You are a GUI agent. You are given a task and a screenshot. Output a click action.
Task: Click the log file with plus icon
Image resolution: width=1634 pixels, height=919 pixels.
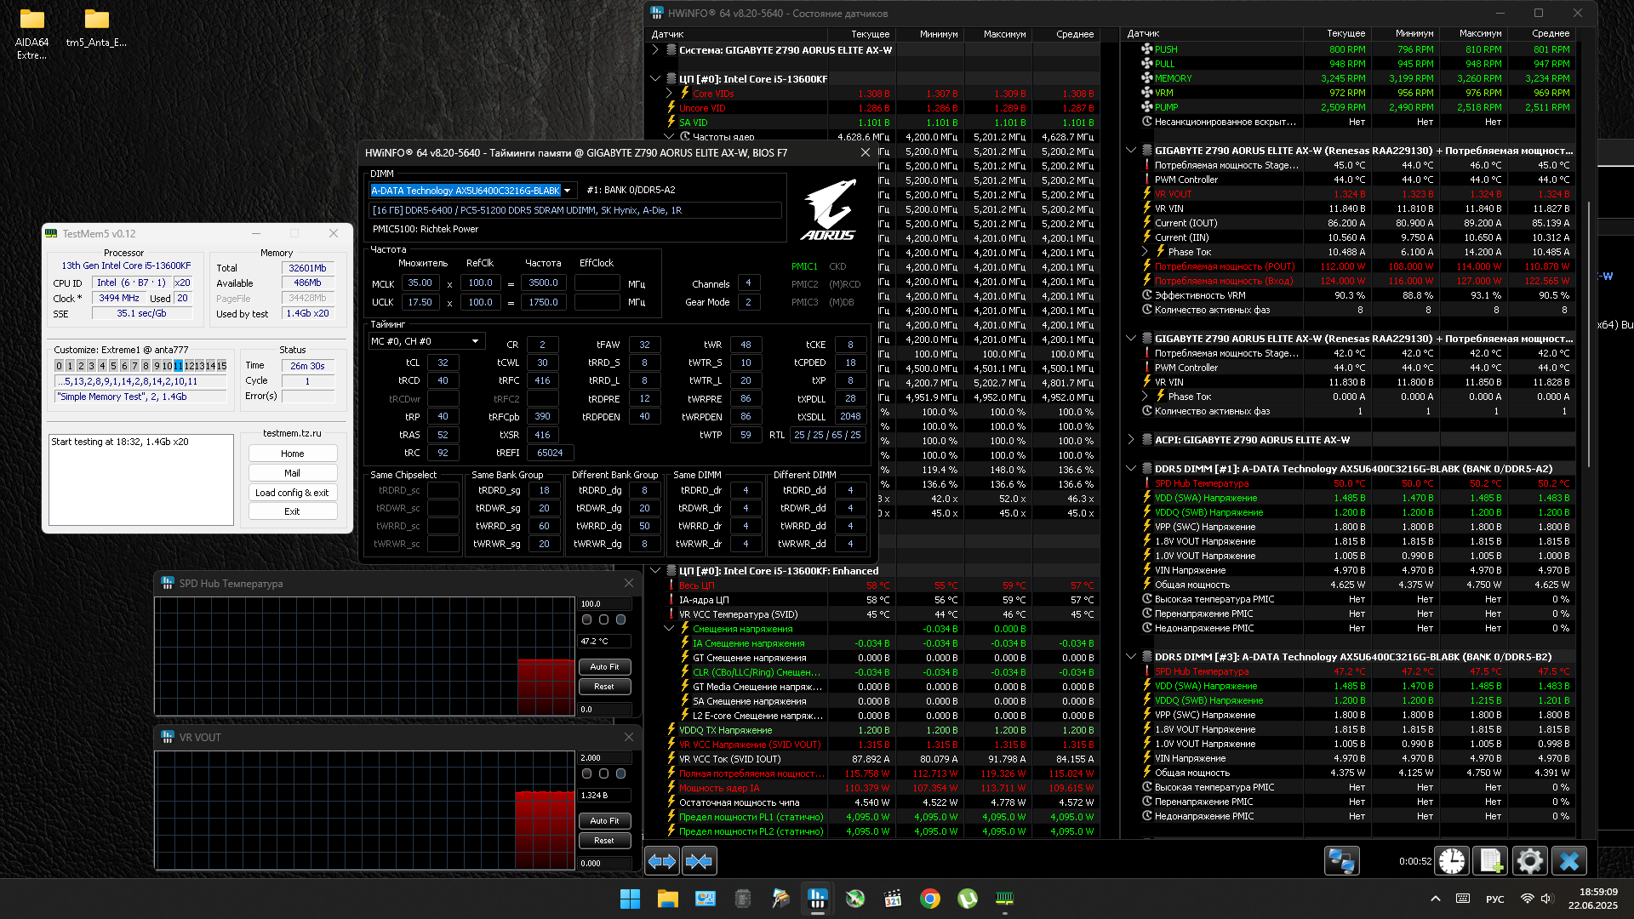1490,861
